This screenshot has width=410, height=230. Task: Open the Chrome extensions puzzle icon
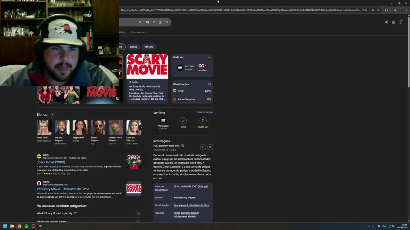[x=386, y=10]
